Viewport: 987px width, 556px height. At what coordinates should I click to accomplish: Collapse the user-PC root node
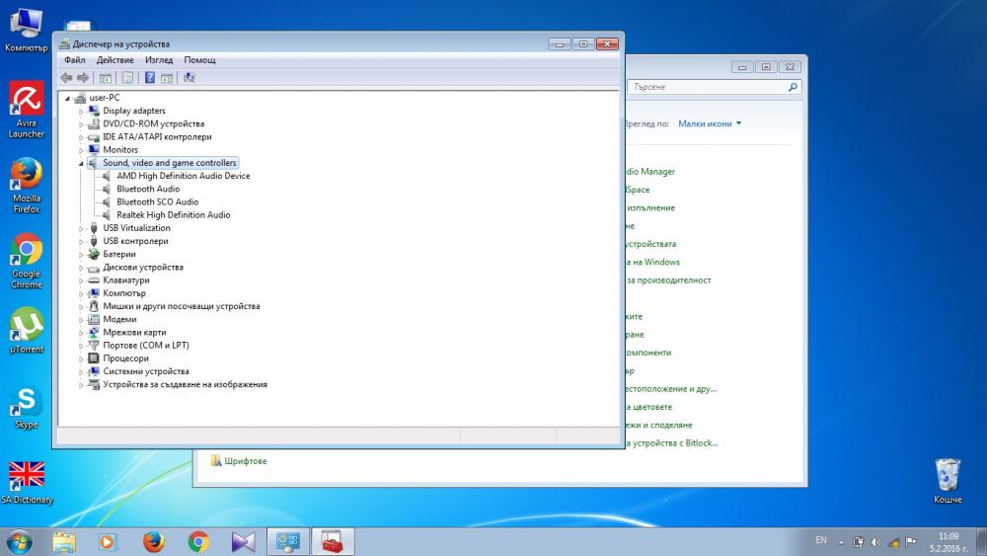pyautogui.click(x=67, y=98)
